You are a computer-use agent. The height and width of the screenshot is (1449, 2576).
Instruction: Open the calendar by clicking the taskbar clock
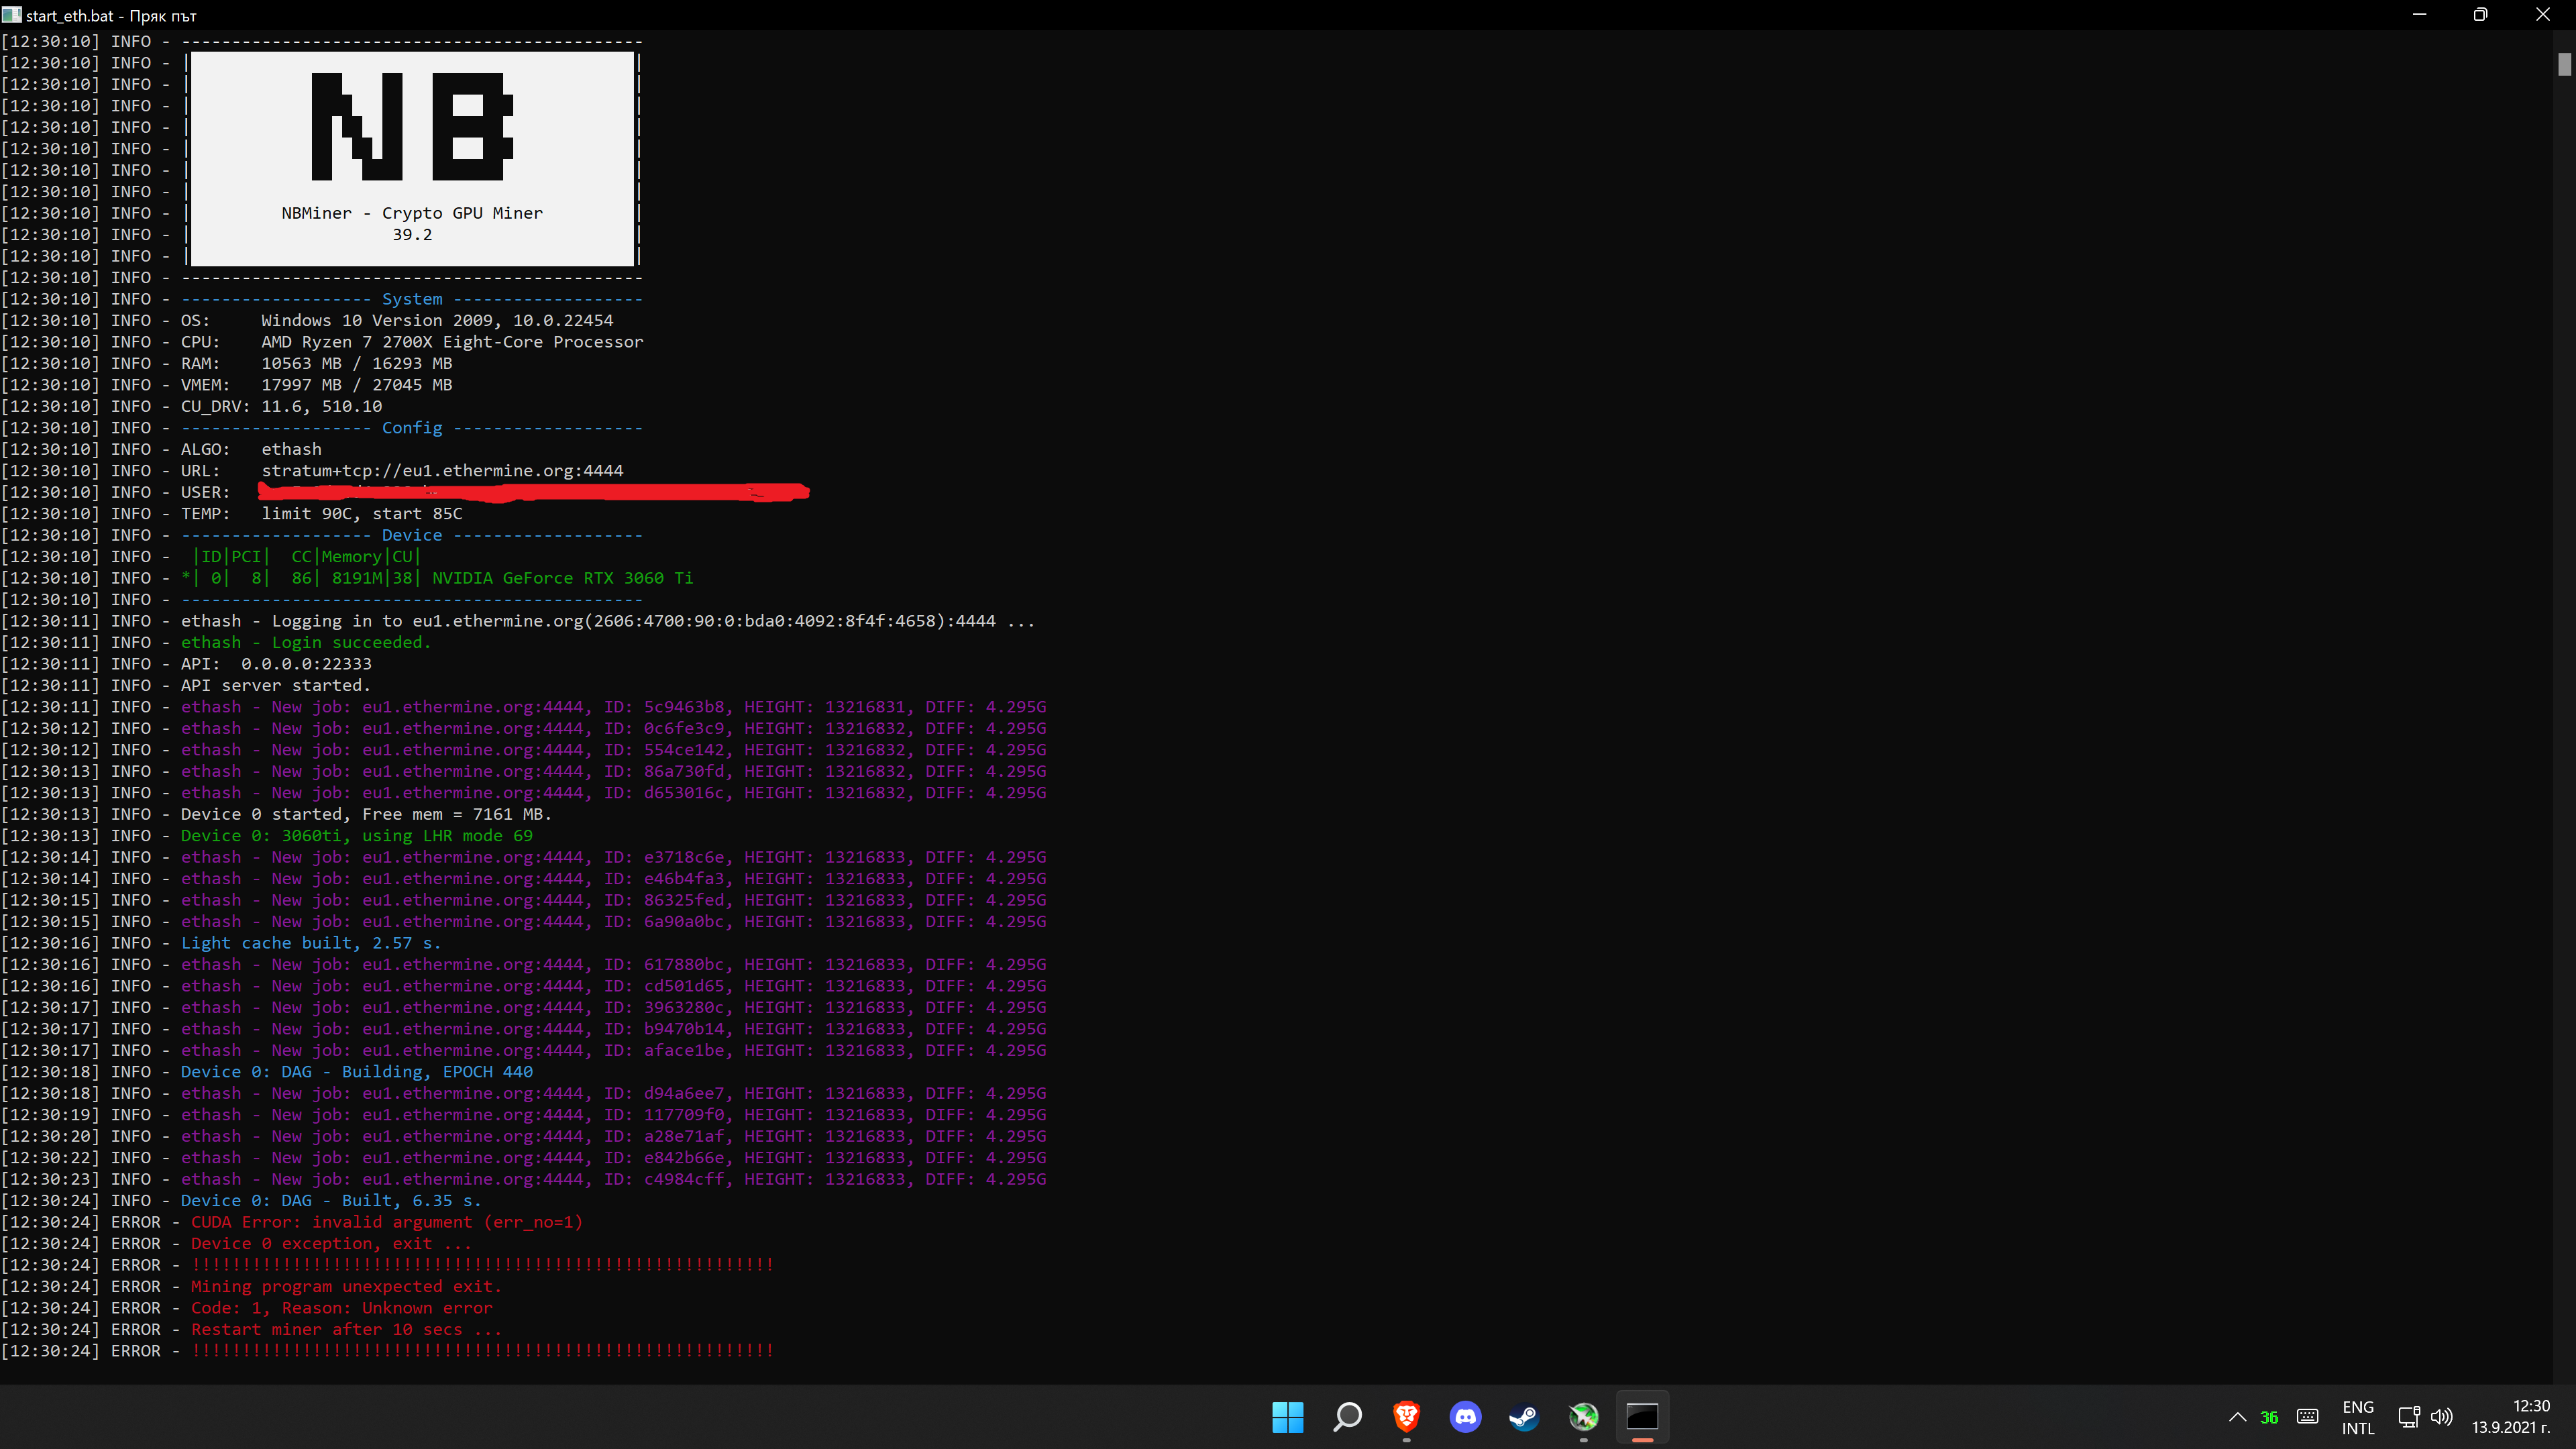tap(2522, 1417)
